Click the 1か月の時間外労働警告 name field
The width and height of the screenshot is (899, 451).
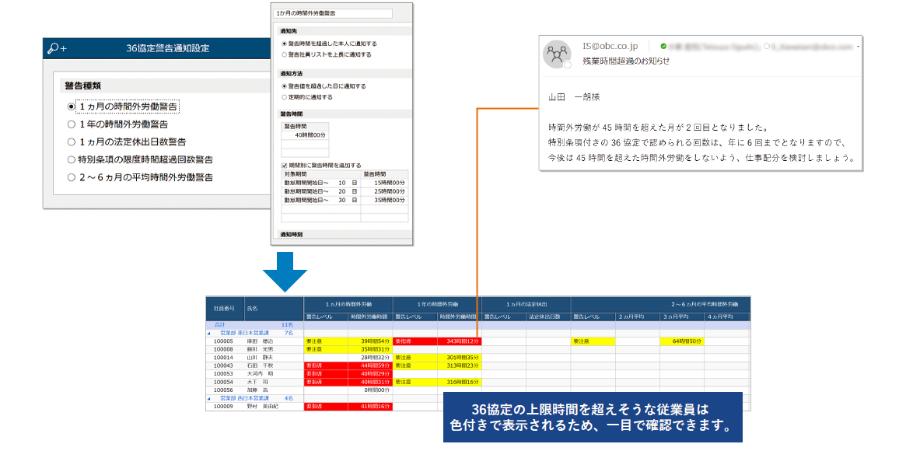333,13
